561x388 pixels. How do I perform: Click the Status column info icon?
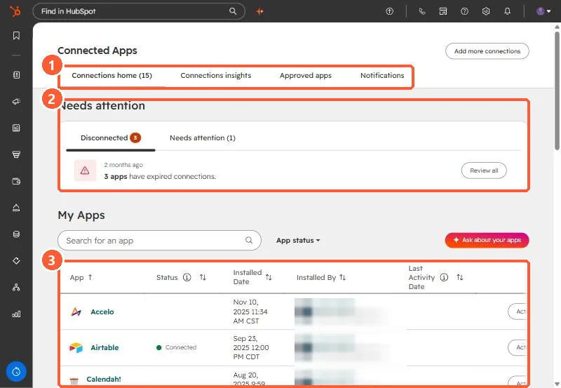(187, 277)
